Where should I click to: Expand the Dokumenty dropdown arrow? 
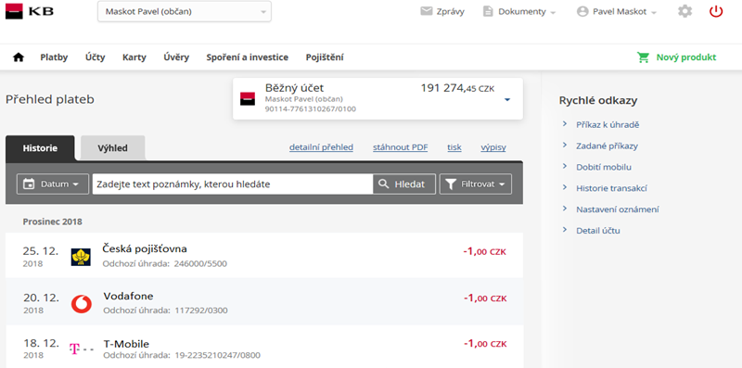(553, 13)
